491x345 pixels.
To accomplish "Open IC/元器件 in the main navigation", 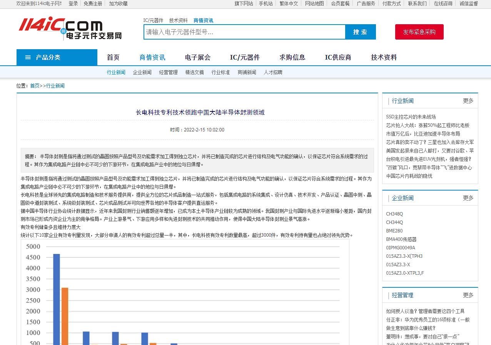I will coord(245,57).
